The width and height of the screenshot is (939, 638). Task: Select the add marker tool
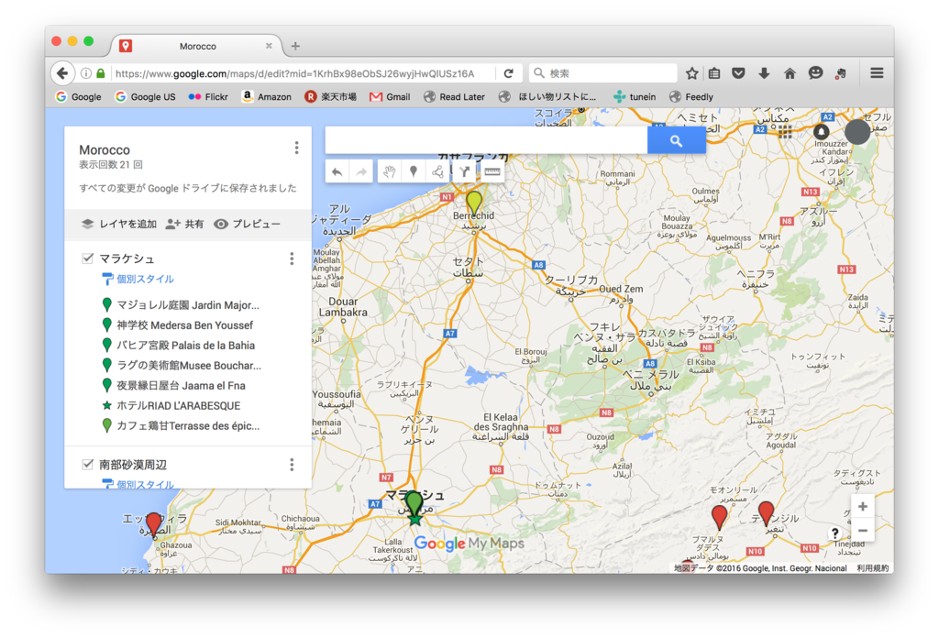point(414,172)
